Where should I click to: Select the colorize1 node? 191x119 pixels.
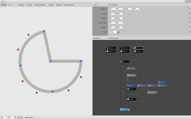click(131, 99)
